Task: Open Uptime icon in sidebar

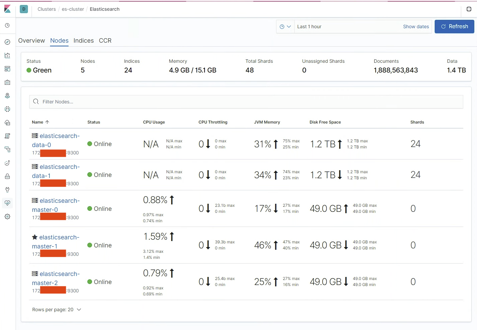Action: [x=7, y=163]
